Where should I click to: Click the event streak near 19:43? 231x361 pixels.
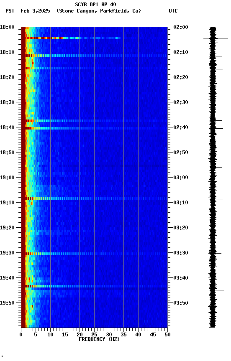click(x=96, y=286)
